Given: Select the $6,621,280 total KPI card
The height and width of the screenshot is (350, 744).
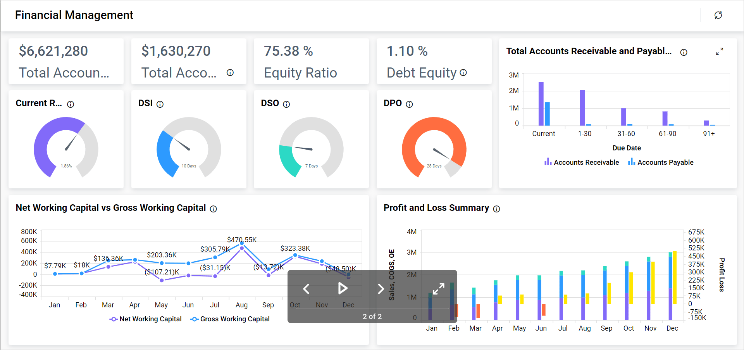Looking at the screenshot, I should click(x=66, y=61).
